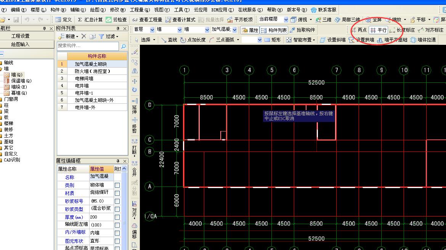Viewport: 446px width, 250px height.
Task: Open the BIM应用(I) menu
Action: [x=223, y=9]
